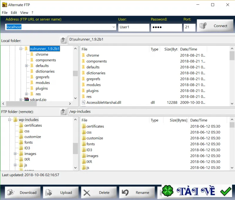Click the Upload icon in the bottom bar

[x=49, y=192]
